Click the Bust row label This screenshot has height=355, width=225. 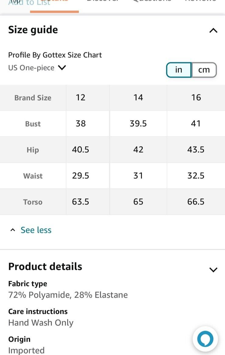click(x=33, y=124)
